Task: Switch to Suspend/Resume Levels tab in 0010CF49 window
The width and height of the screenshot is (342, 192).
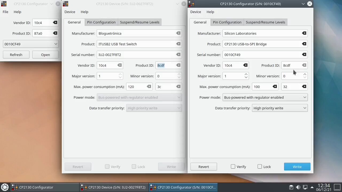Action: (265, 22)
